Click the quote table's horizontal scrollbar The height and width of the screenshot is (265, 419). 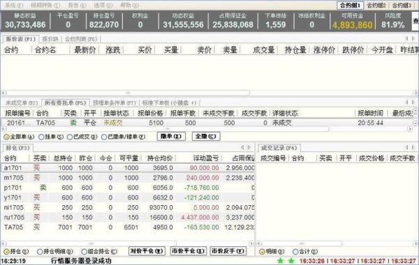pos(209,93)
